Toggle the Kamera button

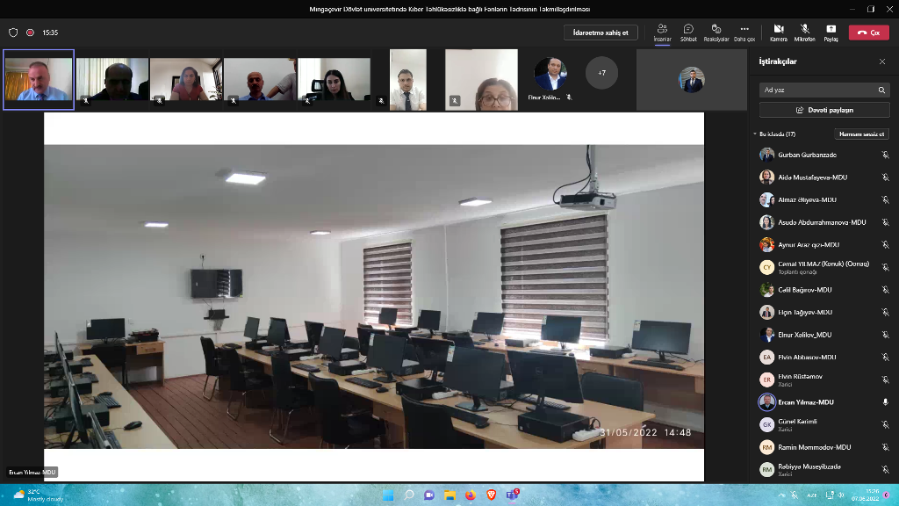(778, 29)
